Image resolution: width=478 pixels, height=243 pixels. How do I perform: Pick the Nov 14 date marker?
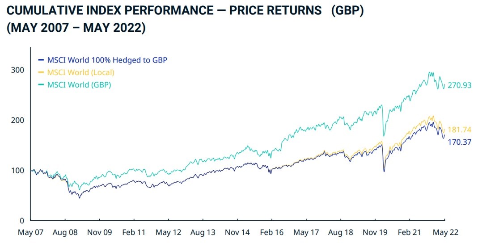[237, 233]
